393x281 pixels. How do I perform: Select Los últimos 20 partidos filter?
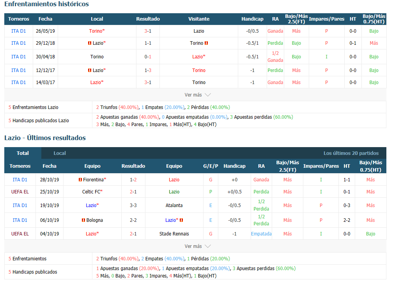tap(351, 153)
